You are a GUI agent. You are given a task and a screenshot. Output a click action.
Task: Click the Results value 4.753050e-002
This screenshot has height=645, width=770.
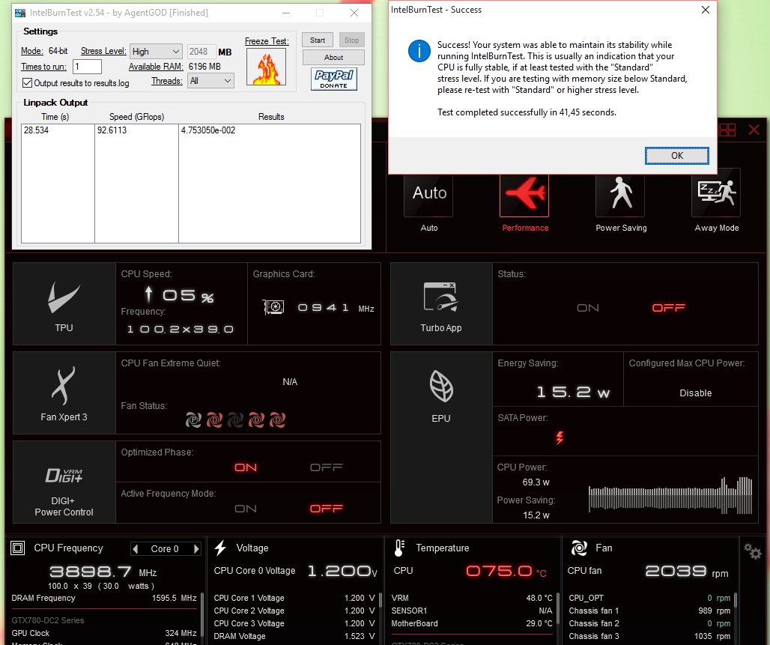tap(208, 130)
